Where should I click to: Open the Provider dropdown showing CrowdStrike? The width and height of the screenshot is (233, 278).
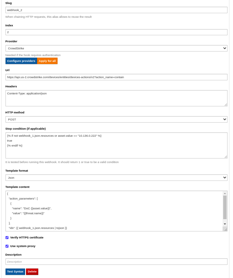pos(116,48)
